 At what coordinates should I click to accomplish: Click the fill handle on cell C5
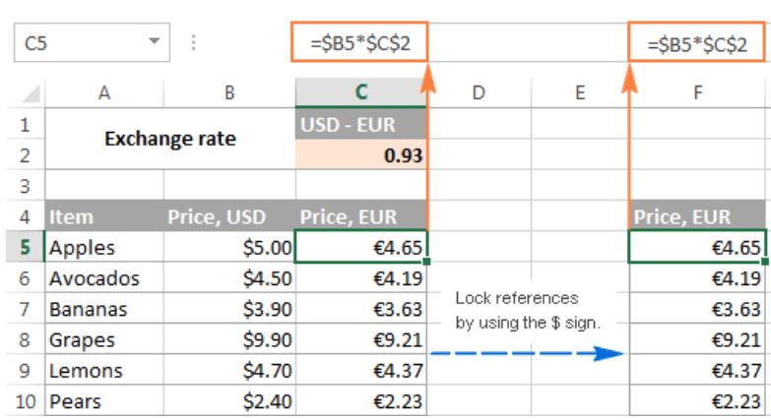tap(426, 262)
